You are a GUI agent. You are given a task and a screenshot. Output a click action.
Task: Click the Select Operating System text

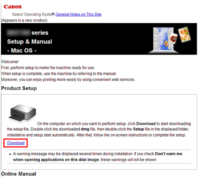33,14
